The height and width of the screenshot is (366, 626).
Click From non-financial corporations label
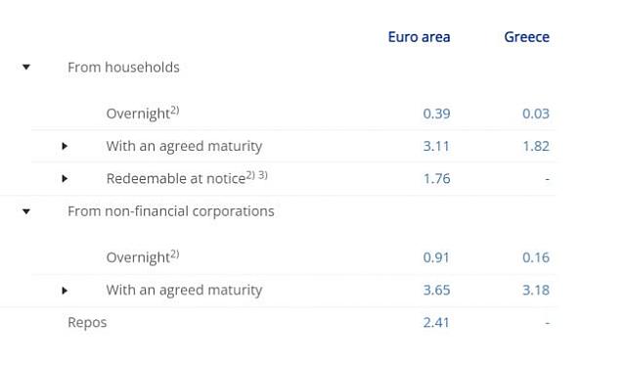[171, 211]
